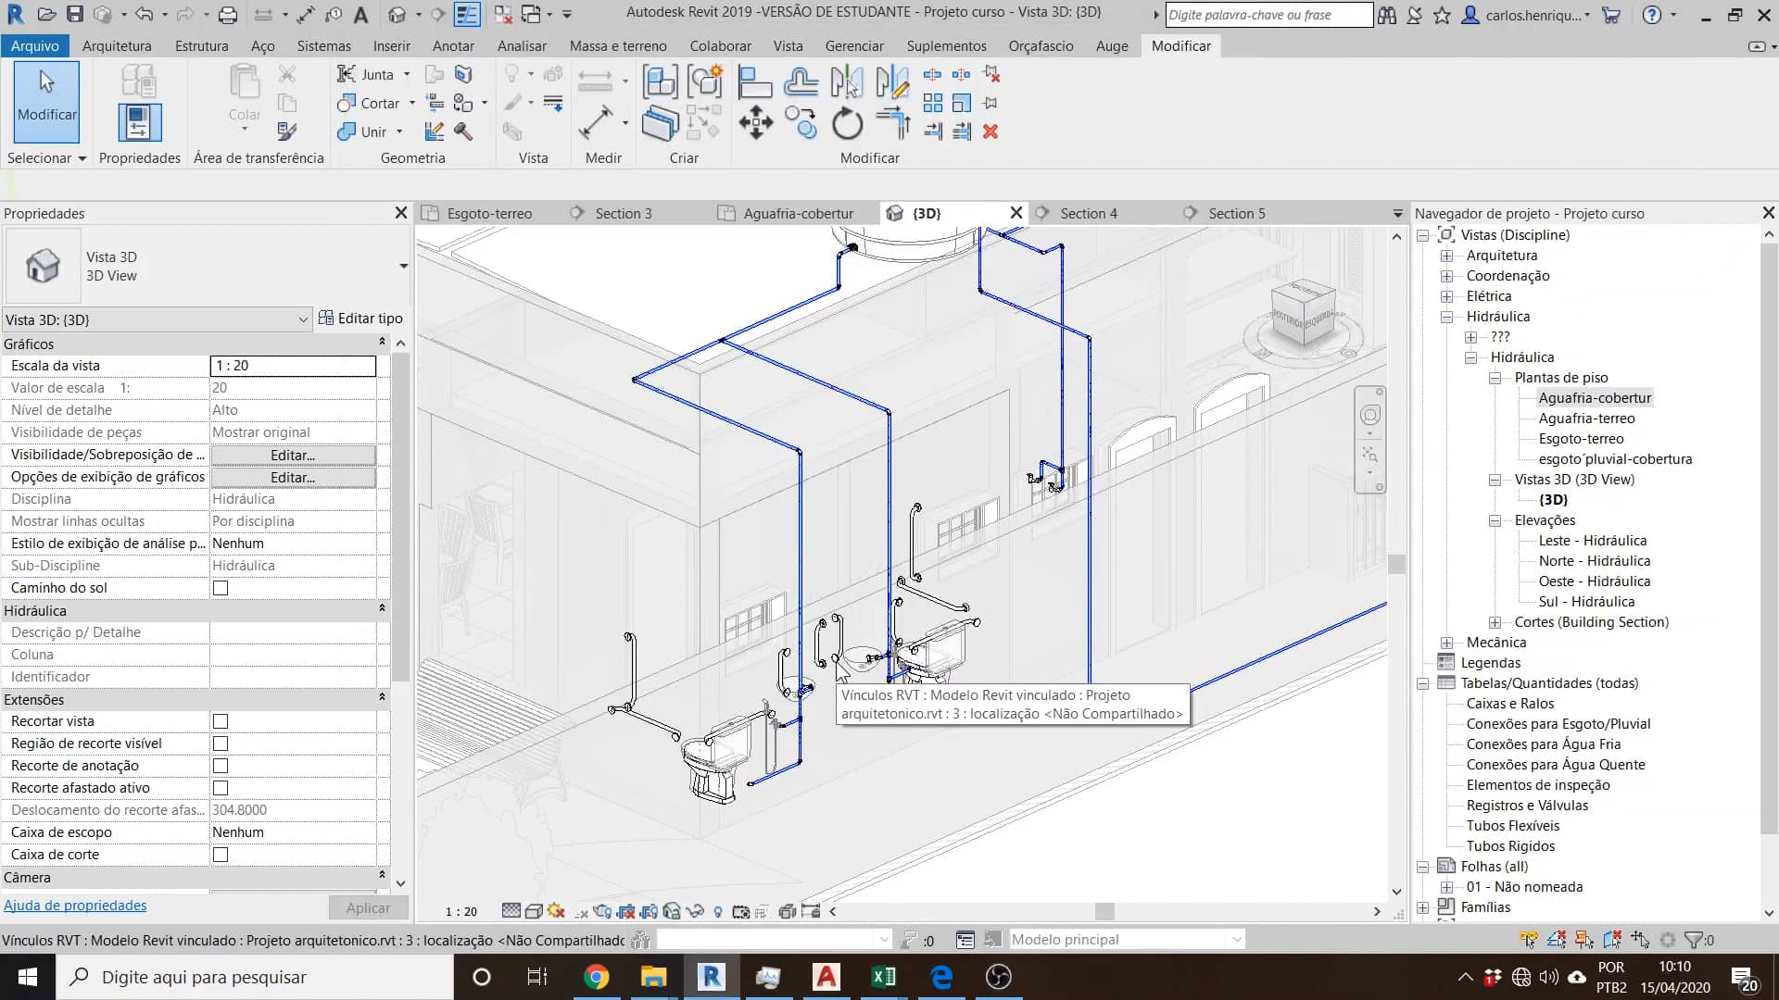Check the Caminho do sol option
Image resolution: width=1779 pixels, height=1000 pixels.
click(220, 588)
